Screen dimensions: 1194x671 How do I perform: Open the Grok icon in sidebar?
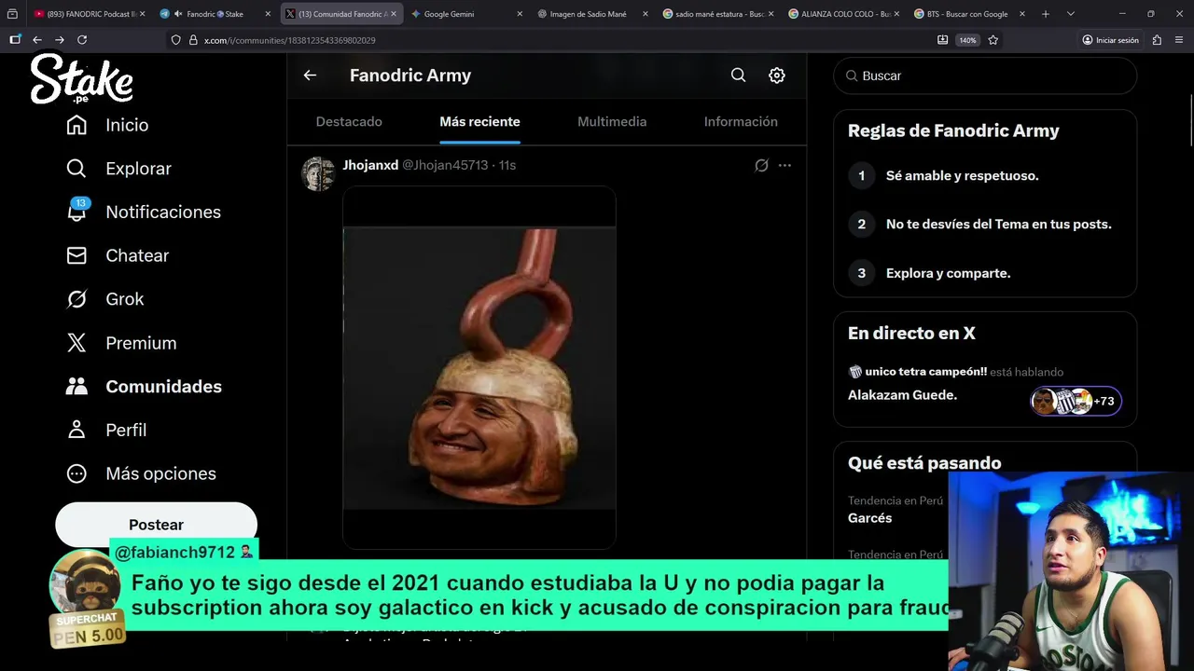[x=76, y=299]
